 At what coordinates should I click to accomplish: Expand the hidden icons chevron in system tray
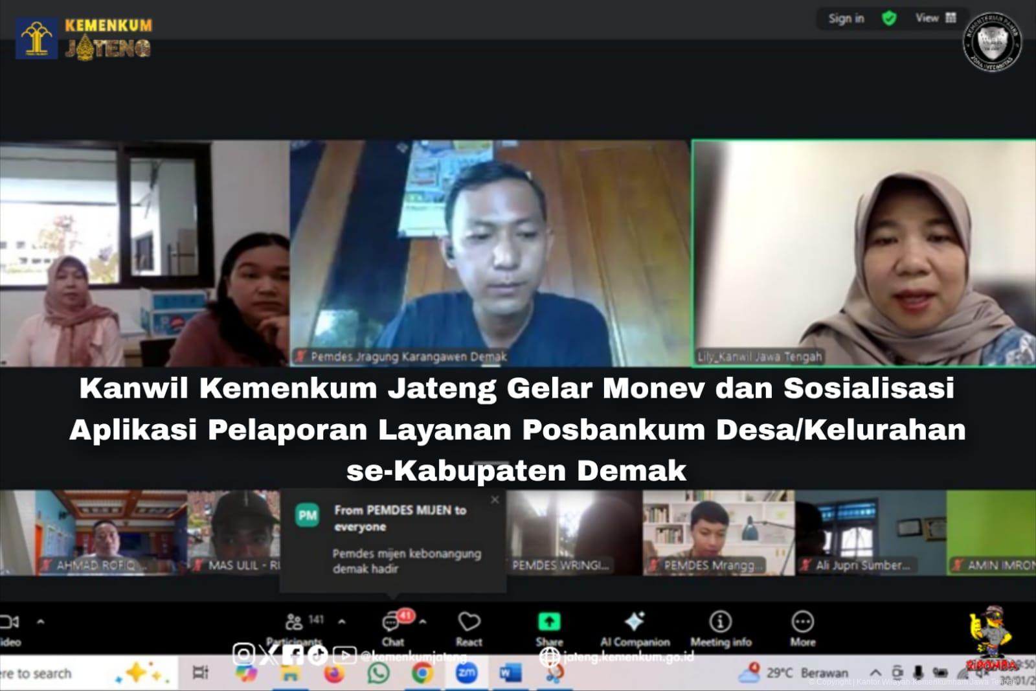[x=875, y=672]
